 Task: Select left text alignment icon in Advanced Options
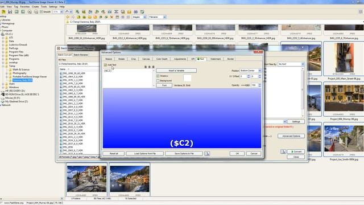click(x=146, y=67)
